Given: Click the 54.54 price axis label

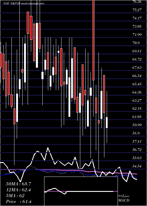Looking at the screenshot, I should 137,166.
